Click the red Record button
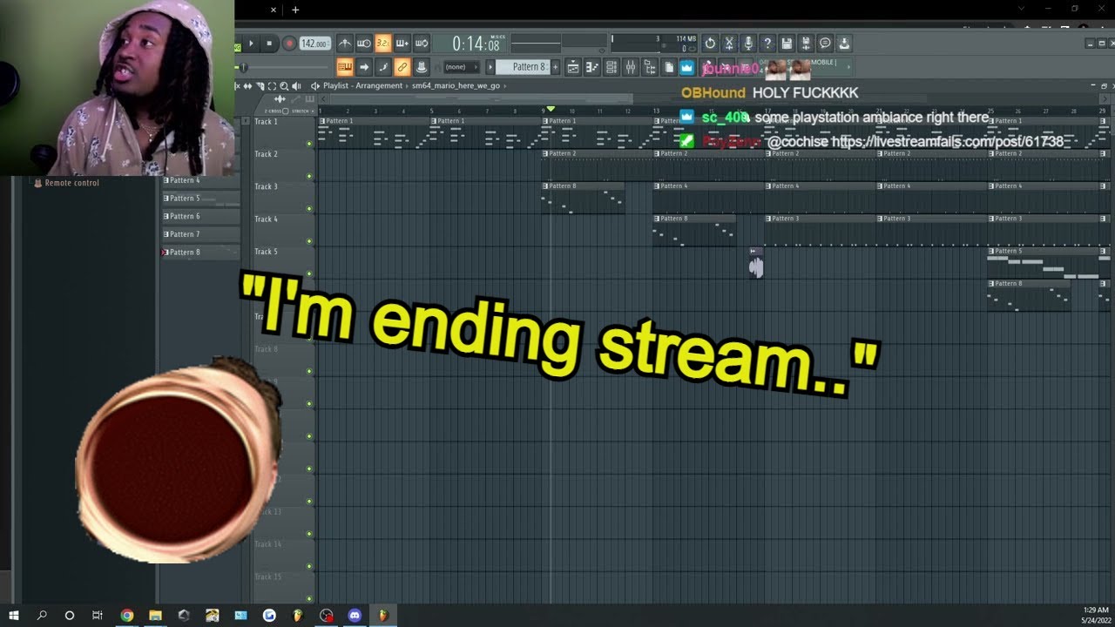 coord(289,44)
